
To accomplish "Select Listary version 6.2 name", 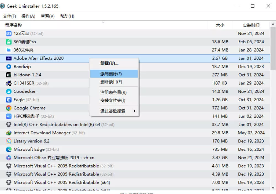I will 31,141.
